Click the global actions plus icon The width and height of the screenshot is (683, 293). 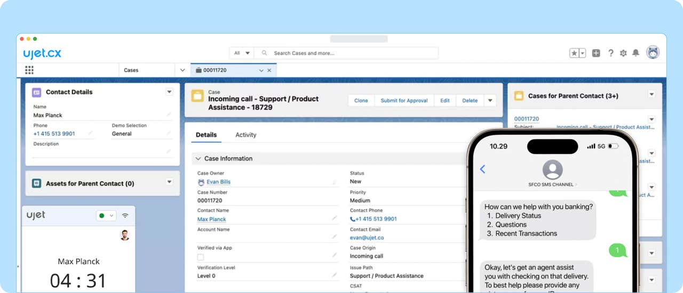(596, 53)
